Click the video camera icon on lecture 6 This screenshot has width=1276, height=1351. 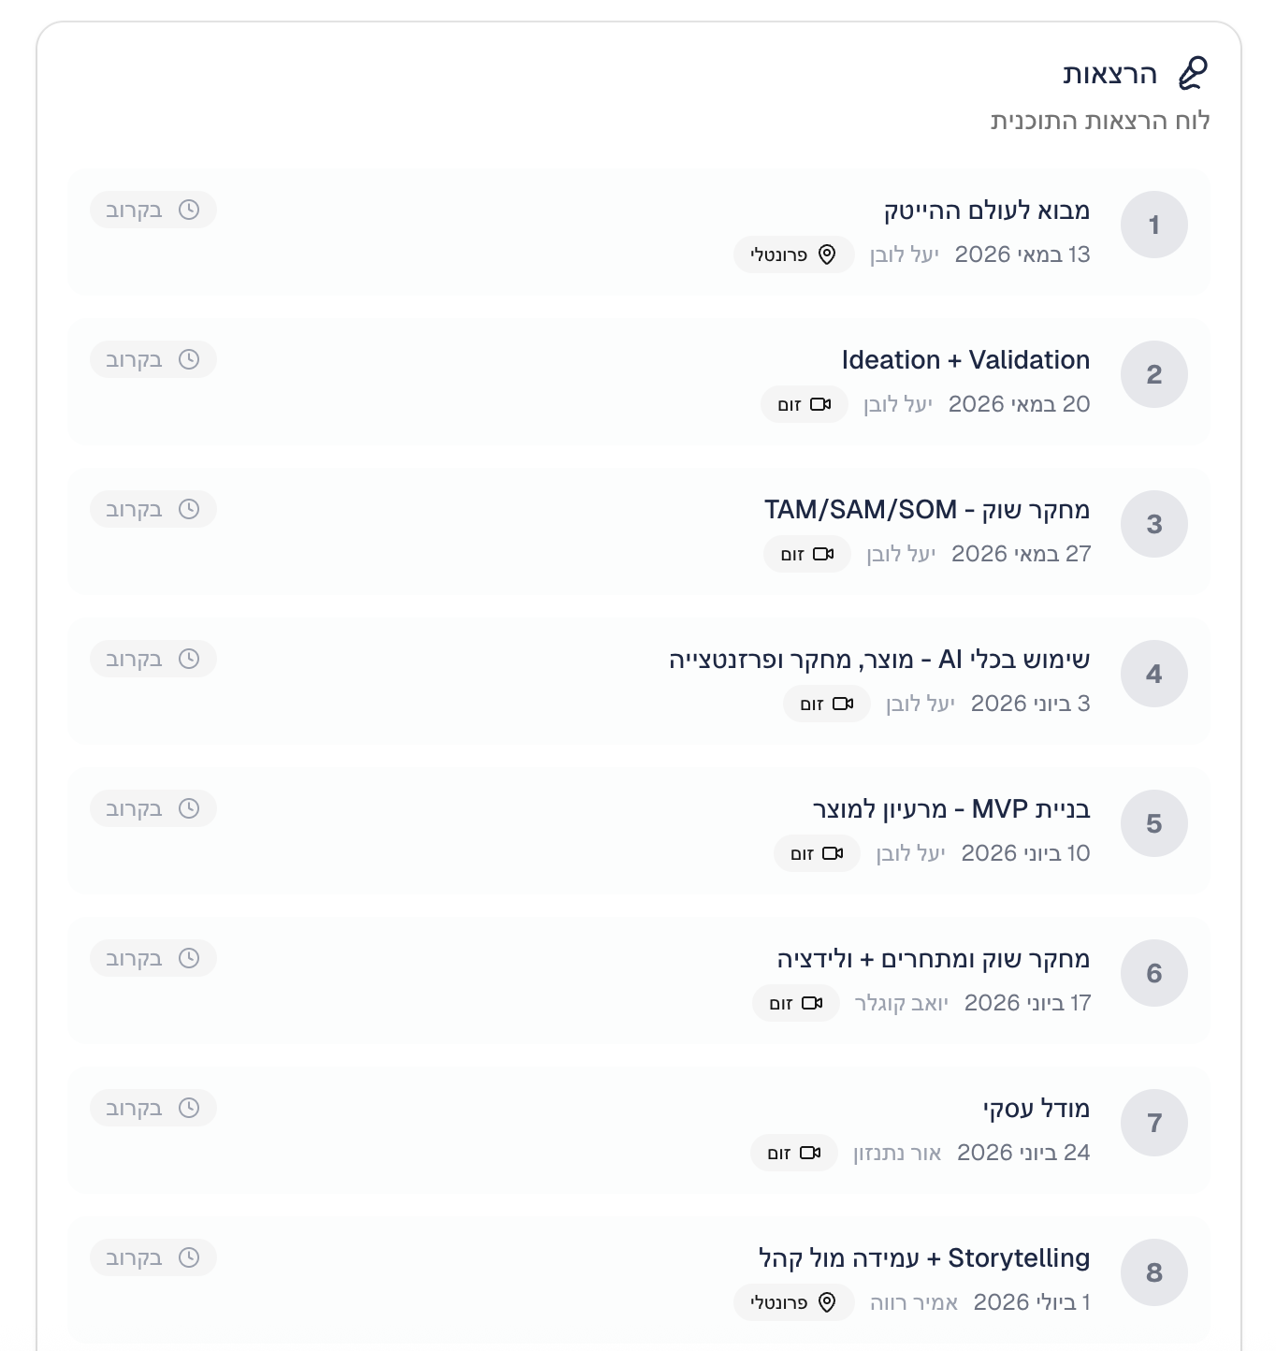(x=812, y=1003)
